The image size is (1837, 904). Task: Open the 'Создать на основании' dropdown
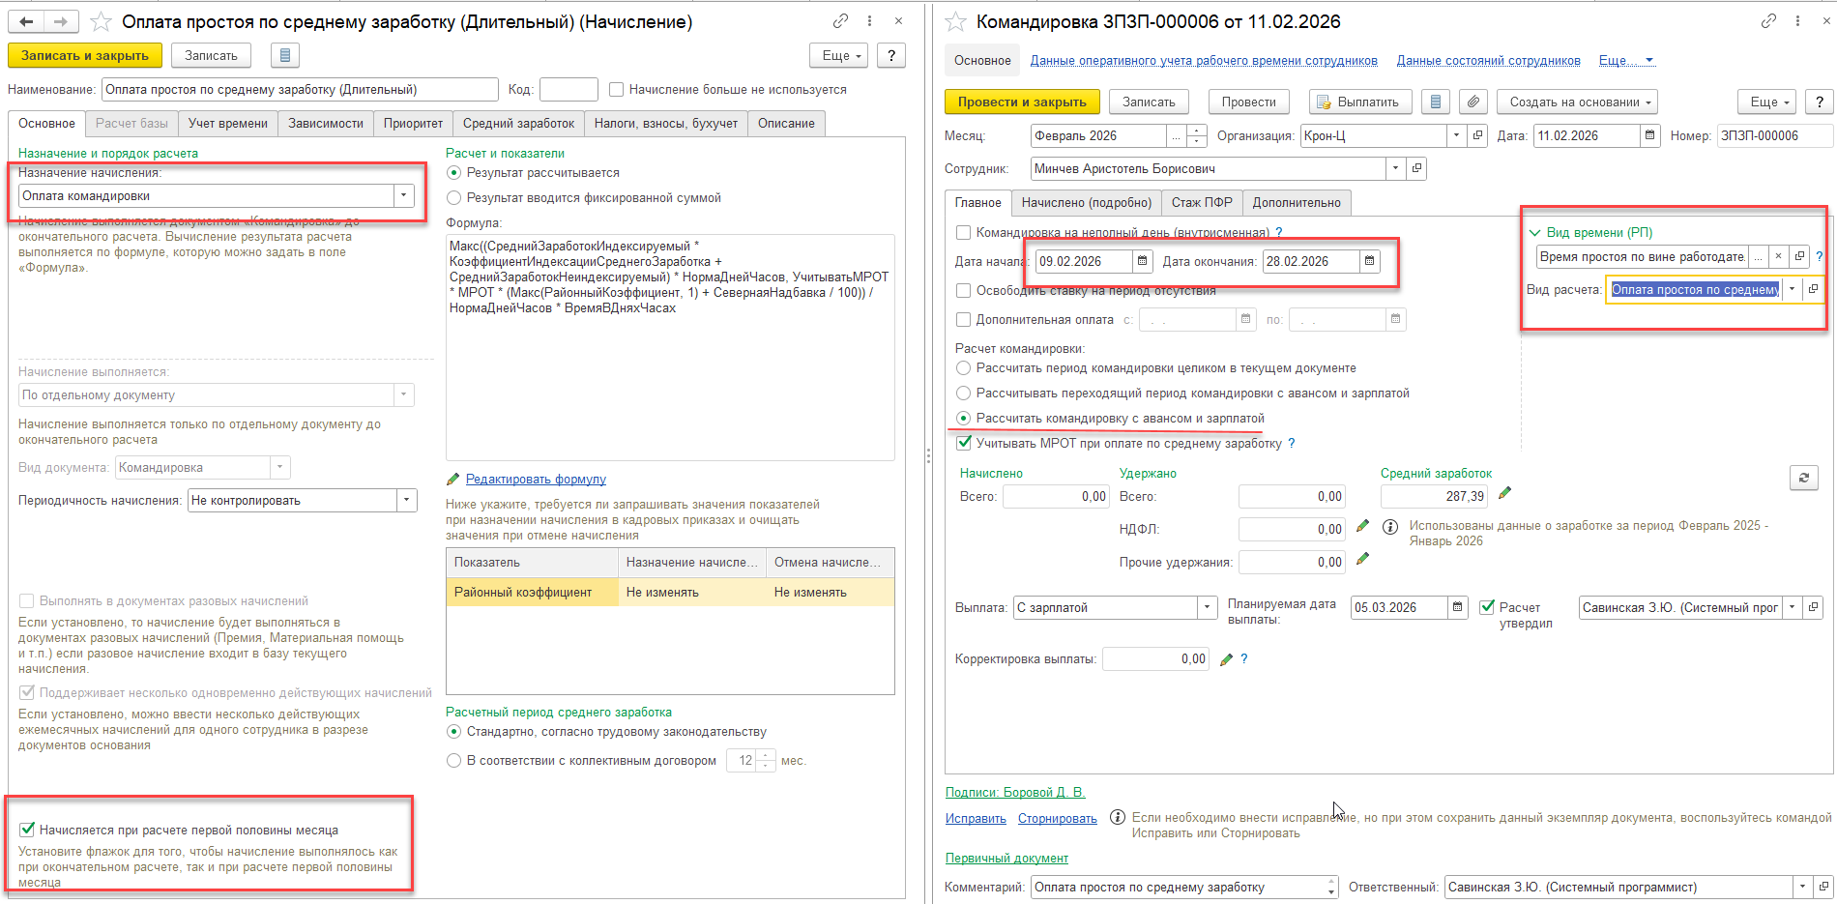(x=1577, y=102)
